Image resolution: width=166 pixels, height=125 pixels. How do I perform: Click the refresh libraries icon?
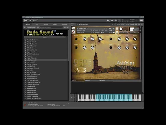point(25,27)
